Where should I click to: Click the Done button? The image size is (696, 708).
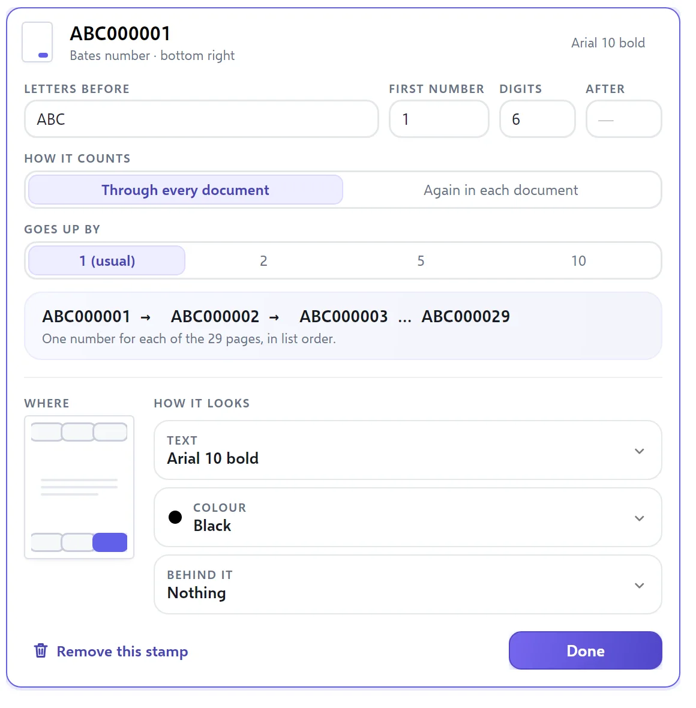(x=586, y=650)
